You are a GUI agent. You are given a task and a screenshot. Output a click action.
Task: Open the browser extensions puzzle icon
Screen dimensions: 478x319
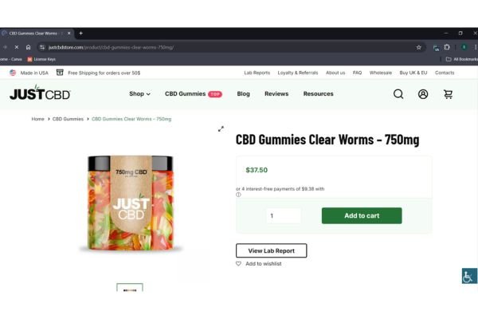(x=447, y=47)
